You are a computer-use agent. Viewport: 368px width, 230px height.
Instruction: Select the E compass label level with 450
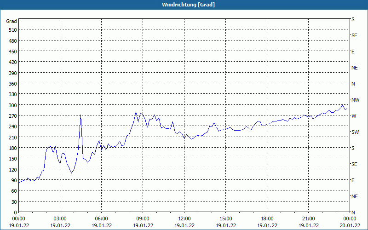coord(353,52)
